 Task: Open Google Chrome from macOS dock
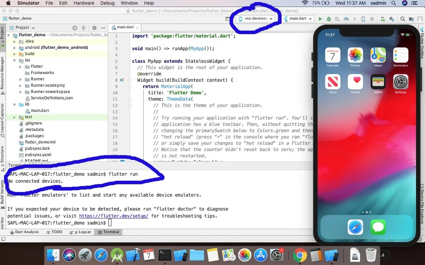click(x=300, y=255)
